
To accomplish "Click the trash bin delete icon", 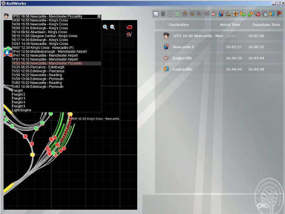I will click(163, 14).
